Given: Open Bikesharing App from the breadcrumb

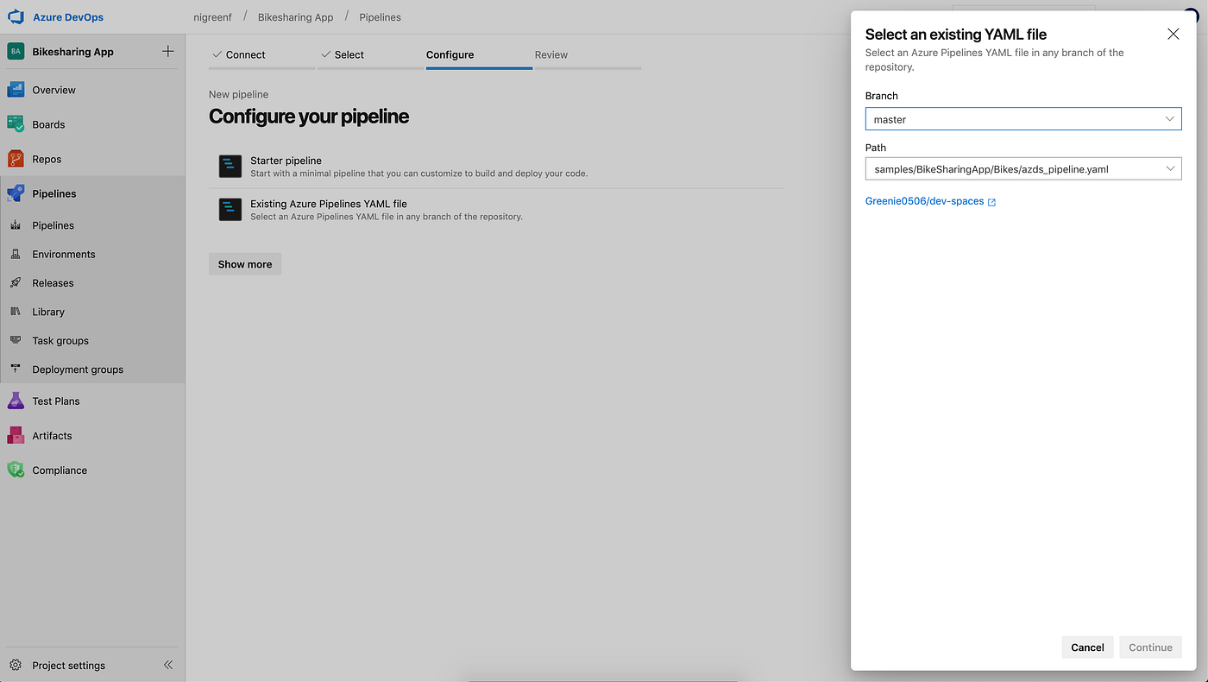Looking at the screenshot, I should (296, 16).
